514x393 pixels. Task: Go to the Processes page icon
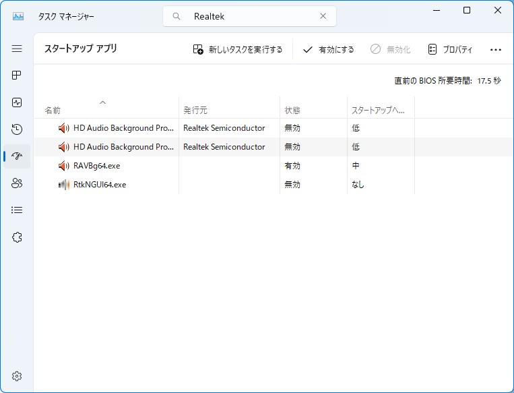(x=17, y=75)
